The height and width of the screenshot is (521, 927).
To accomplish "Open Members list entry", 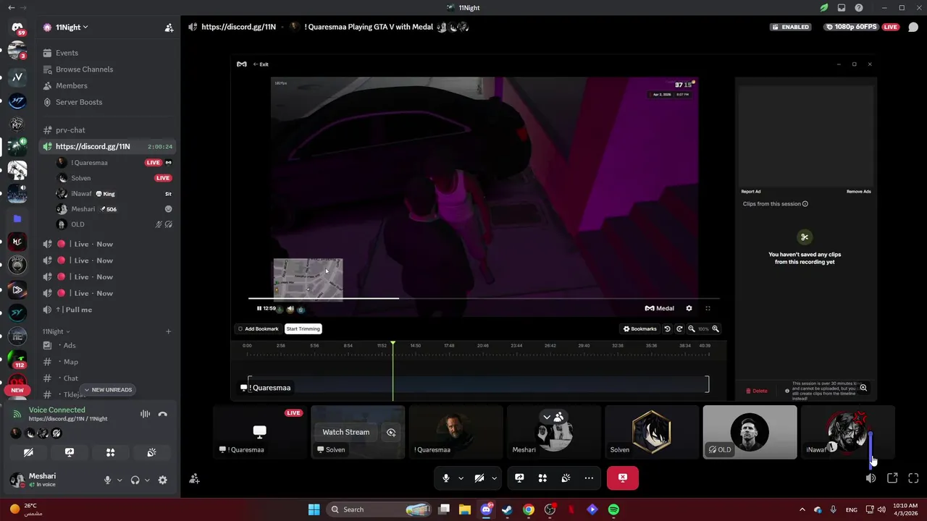I will [109, 85].
